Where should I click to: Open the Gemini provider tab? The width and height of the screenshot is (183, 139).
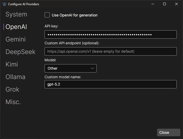pos(16,39)
